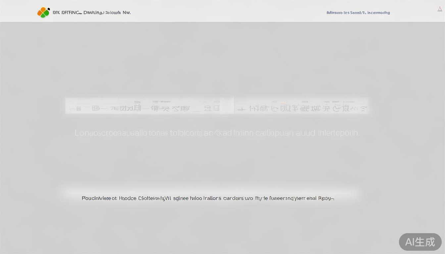Click the wifi-like glyph ending the right banner
This screenshot has width=445, height=254.
point(364,108)
